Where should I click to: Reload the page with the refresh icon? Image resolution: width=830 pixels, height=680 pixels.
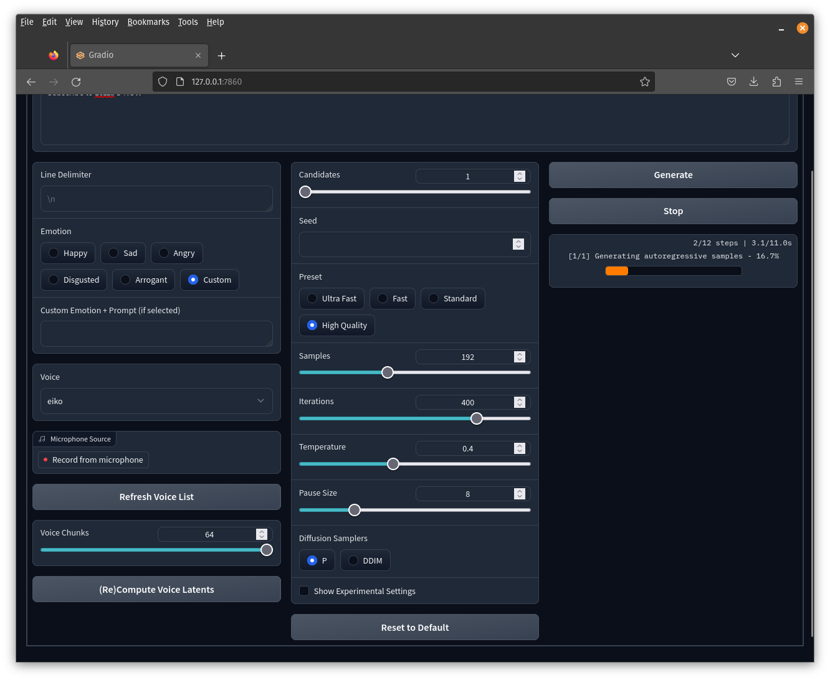(x=76, y=82)
